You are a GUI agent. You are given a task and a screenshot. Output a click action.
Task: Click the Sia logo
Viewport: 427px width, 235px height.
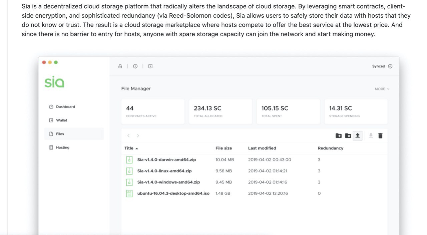(54, 82)
